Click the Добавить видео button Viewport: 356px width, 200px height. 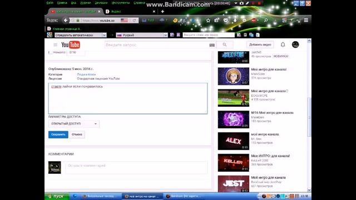pos(260,44)
